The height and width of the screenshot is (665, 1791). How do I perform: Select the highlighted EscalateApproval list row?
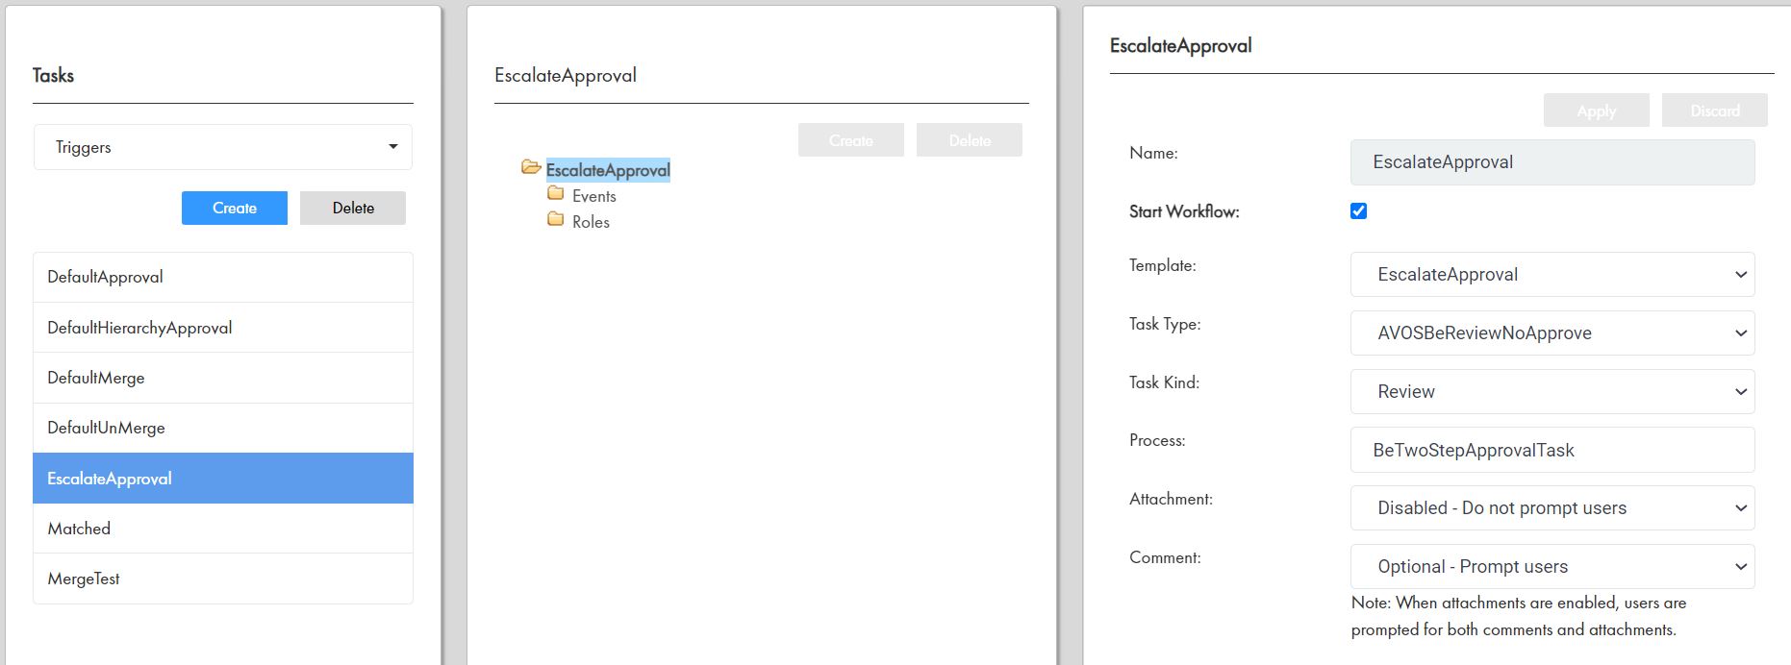pos(223,479)
